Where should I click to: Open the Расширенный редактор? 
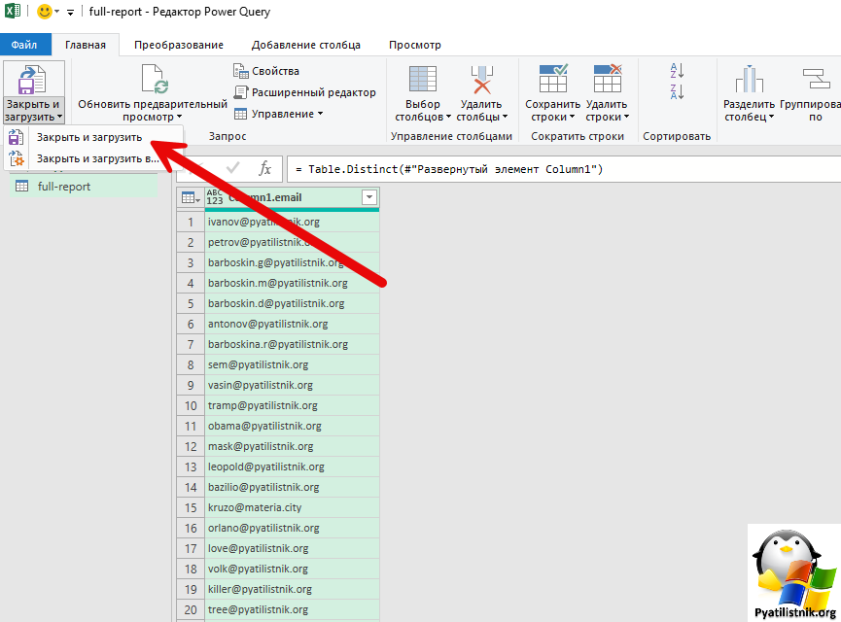304,92
